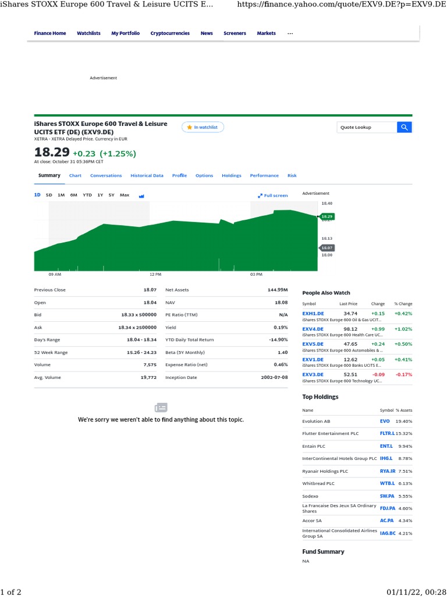The image size is (447, 597).
Task: Open Markets menu item
Action: pos(266,33)
